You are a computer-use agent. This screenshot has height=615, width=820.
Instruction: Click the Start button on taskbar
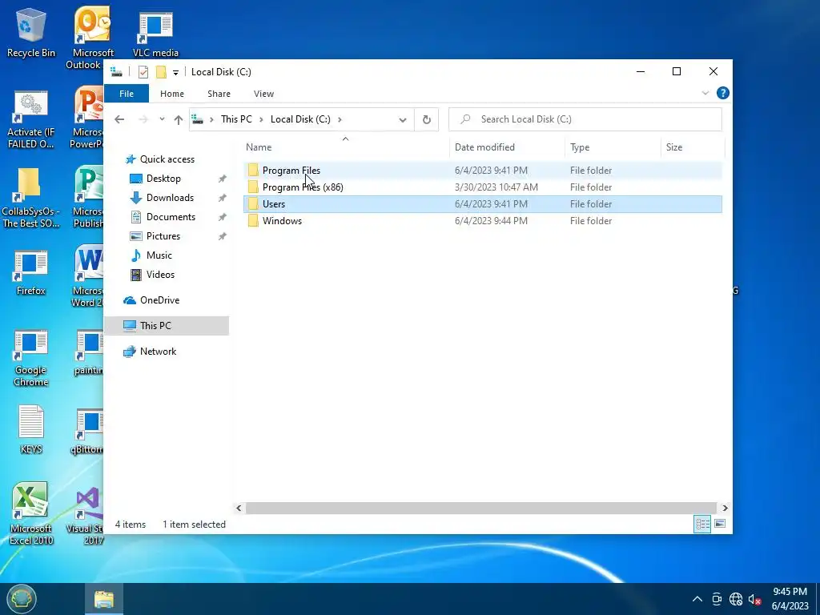[22, 599]
